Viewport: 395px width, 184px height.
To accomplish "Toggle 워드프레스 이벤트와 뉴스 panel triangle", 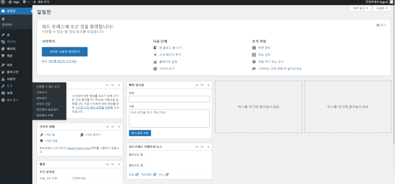I will click(208, 147).
